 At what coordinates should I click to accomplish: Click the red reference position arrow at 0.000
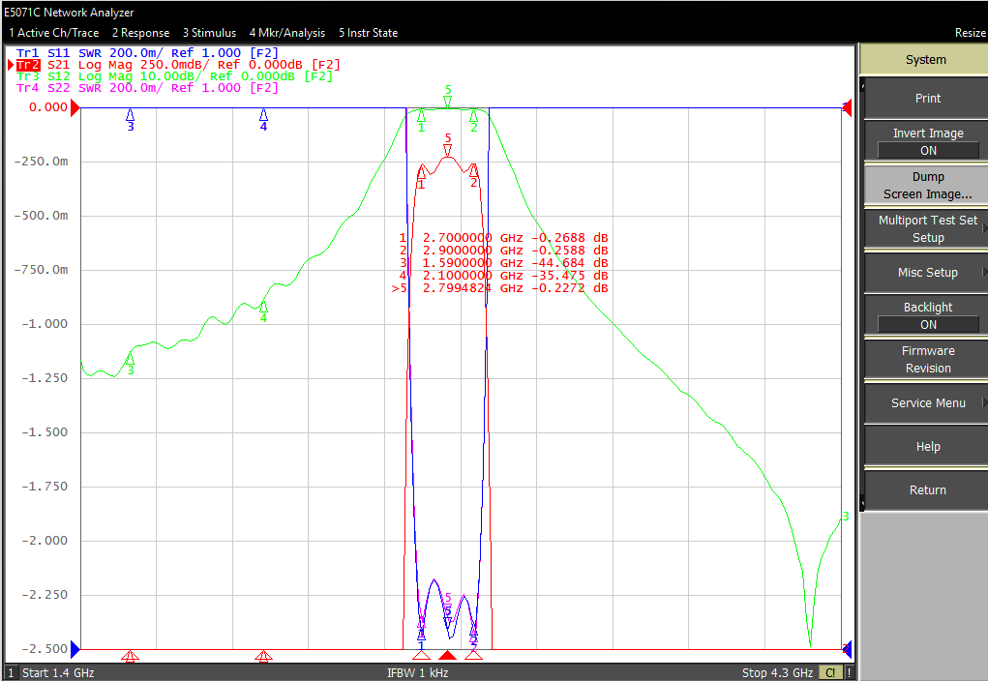point(75,108)
